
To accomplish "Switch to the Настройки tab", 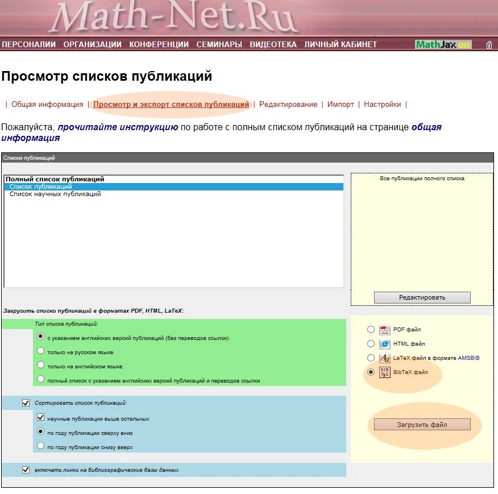I will point(383,104).
